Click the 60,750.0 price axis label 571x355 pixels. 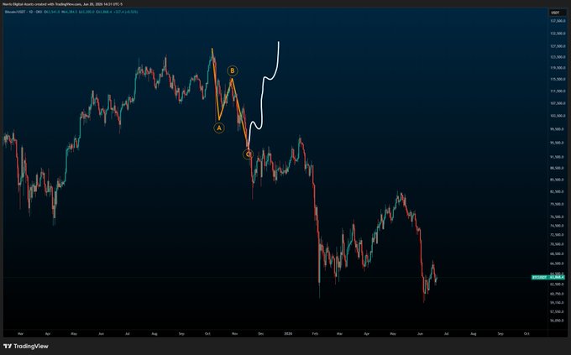click(x=558, y=294)
